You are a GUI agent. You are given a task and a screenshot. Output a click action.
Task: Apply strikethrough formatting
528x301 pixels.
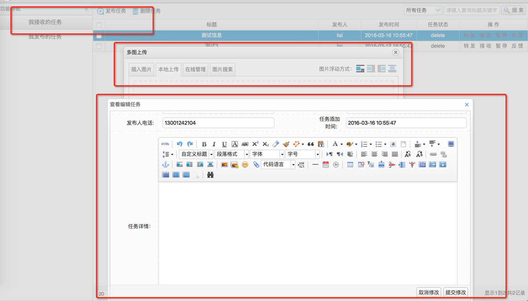tap(245, 144)
